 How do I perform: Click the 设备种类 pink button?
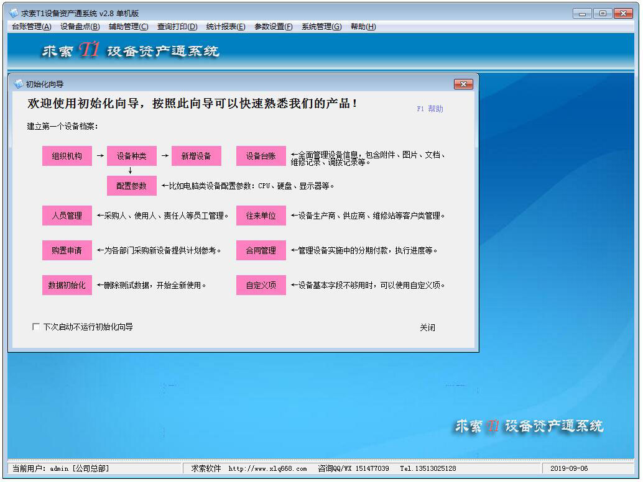coord(132,156)
